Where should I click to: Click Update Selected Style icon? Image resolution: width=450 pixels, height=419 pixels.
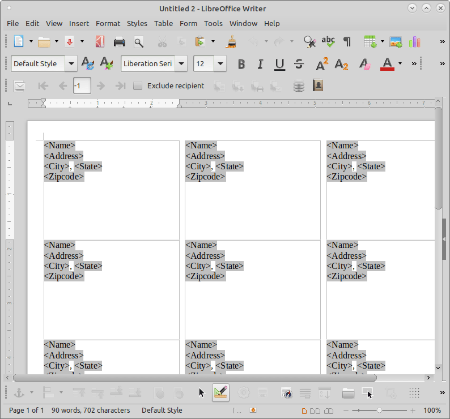pos(87,63)
